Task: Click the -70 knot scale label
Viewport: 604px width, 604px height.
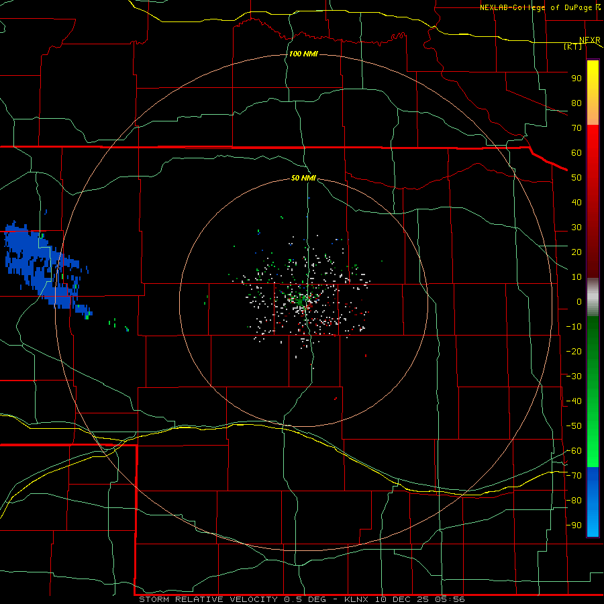Action: click(574, 476)
